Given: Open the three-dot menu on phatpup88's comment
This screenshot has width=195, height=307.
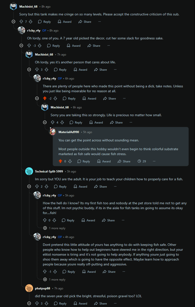Looking at the screenshot, I should coord(115,303).
